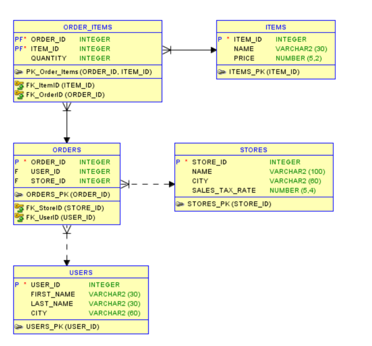The image size is (372, 346).
Task: Select the ORDERS table title
Action: pos(67,150)
